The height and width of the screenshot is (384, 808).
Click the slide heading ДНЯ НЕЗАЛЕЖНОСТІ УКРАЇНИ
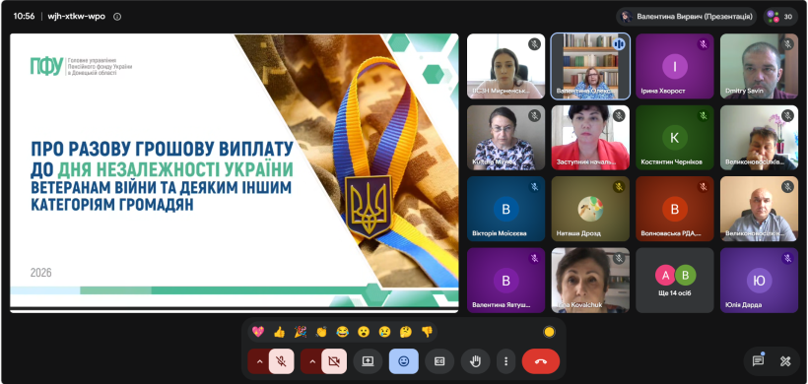175,168
